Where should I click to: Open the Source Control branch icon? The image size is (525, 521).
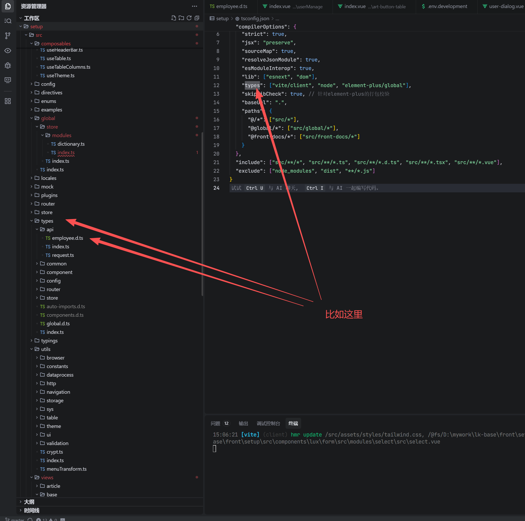[x=8, y=36]
